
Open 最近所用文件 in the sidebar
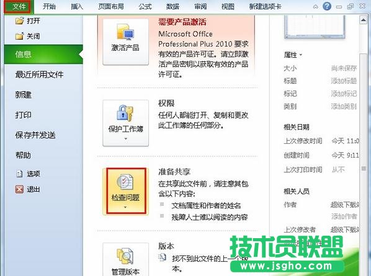39,74
